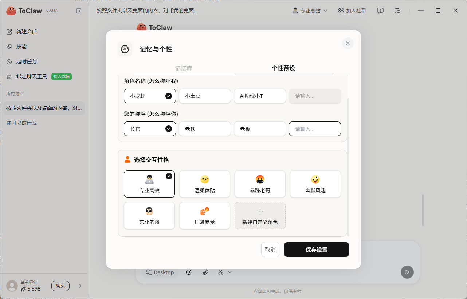The height and width of the screenshot is (299, 467).
Task: Click the 请输入 custom role input field
Action: pyautogui.click(x=315, y=96)
